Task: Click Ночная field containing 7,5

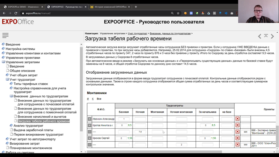Action: [x=140, y=132]
